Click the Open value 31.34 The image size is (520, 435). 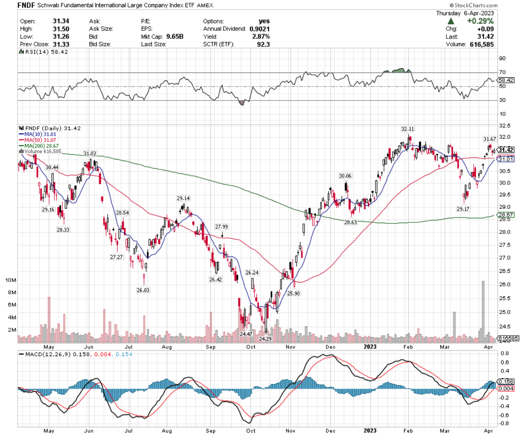(61, 21)
